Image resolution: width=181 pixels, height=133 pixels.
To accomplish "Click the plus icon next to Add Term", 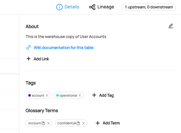I will click(x=98, y=123).
